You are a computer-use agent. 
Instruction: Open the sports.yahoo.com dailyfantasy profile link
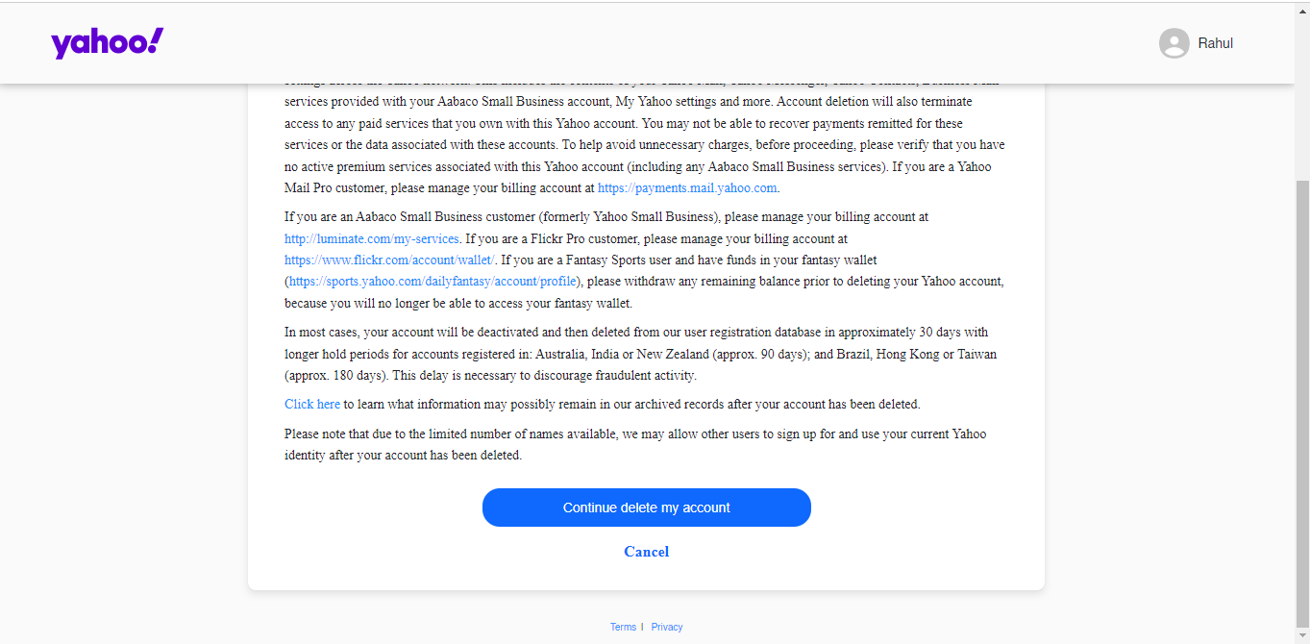point(433,282)
